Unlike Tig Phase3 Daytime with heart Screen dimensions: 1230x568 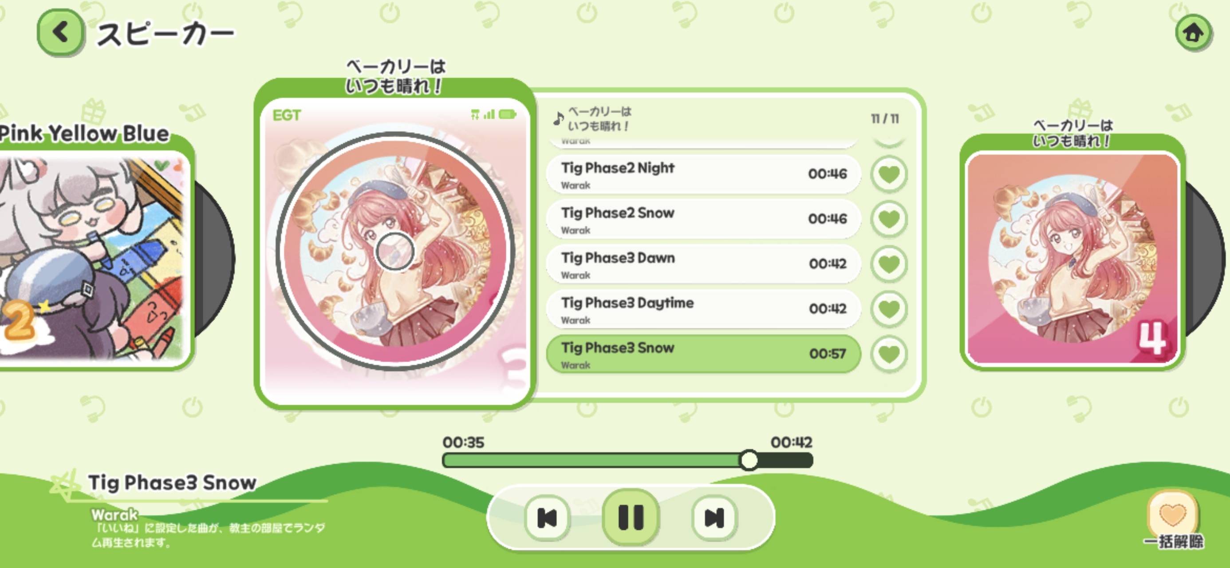[889, 309]
